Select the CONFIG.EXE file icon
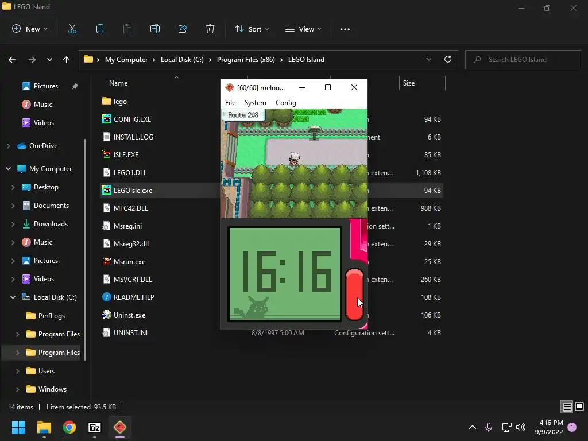Image resolution: width=588 pixels, height=441 pixels. (x=106, y=119)
